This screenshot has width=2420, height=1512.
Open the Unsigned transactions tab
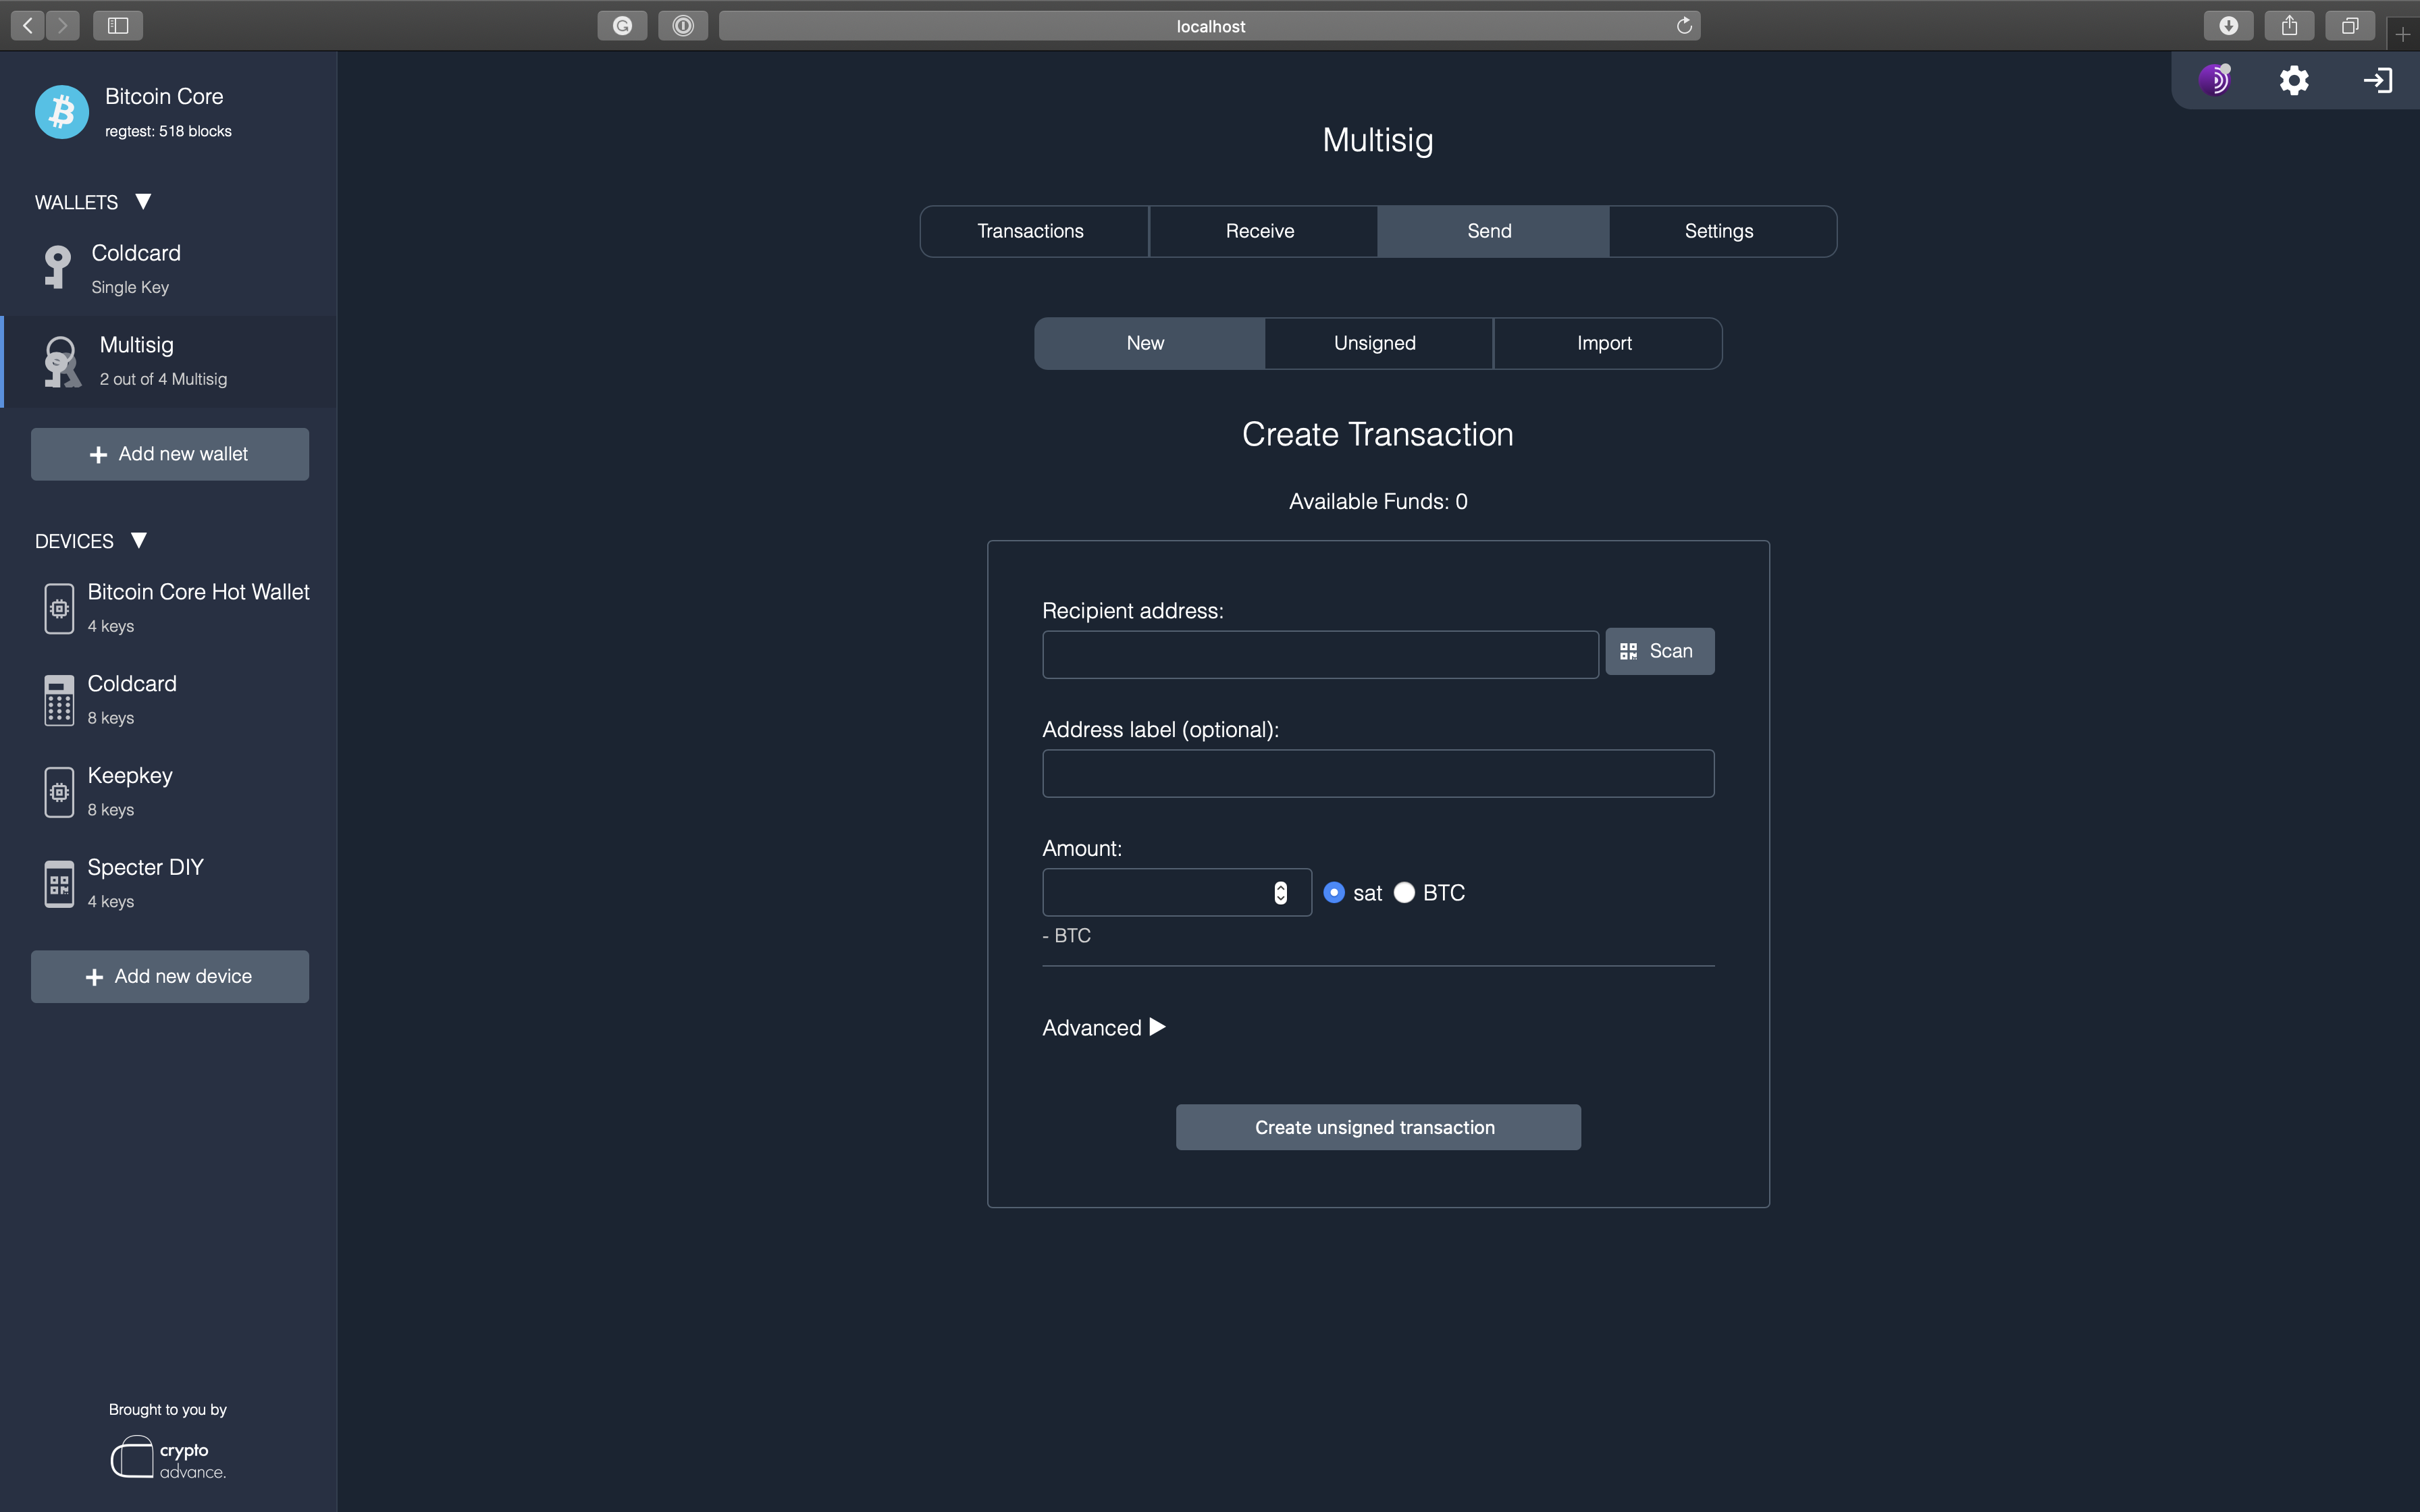point(1375,343)
